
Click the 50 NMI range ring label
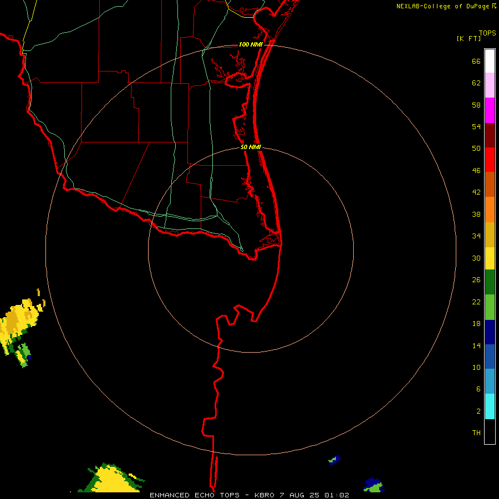click(x=251, y=147)
